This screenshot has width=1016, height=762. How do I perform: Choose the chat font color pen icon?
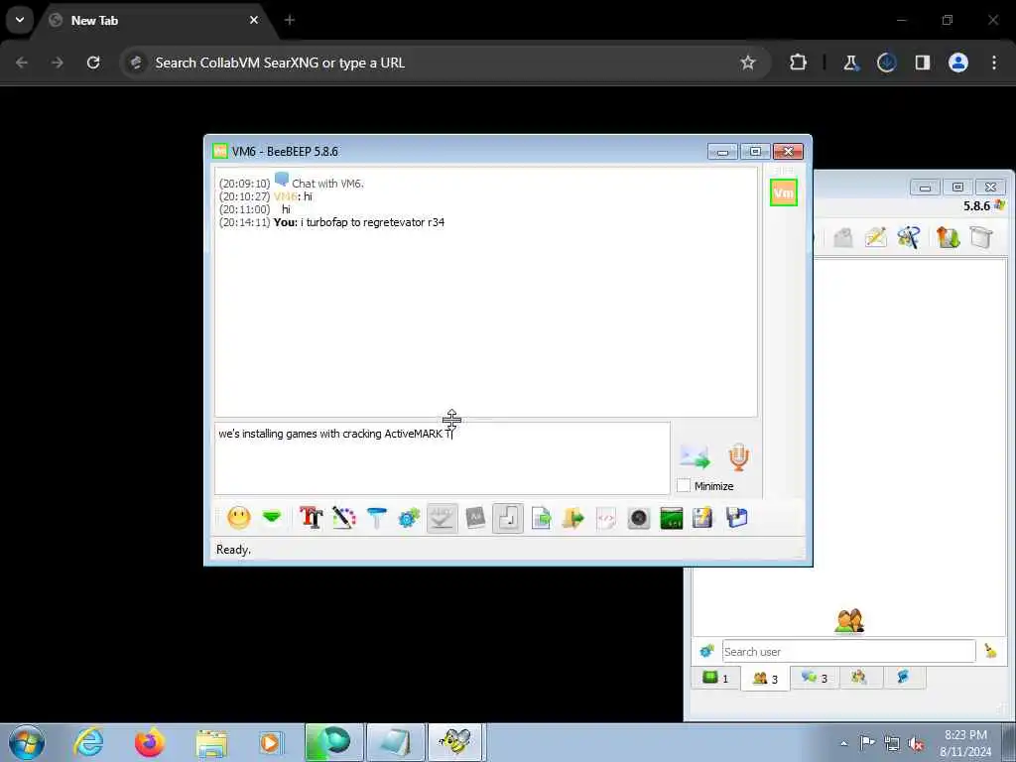[x=344, y=518]
